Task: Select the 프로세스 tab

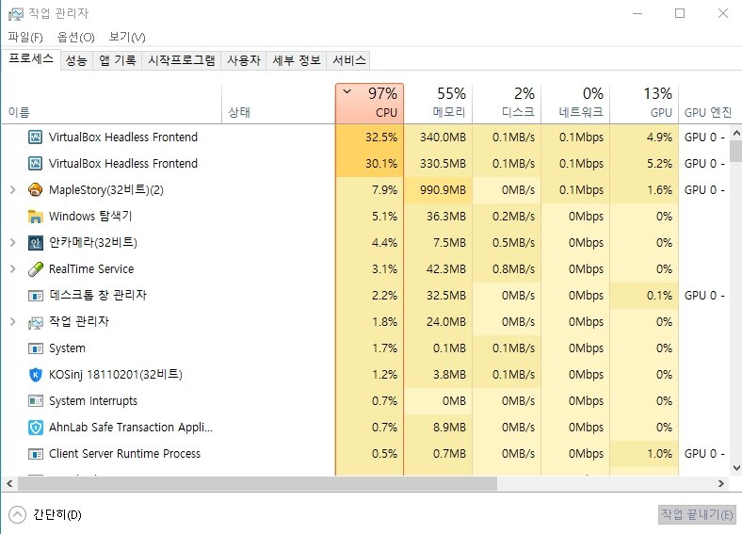Action: (x=31, y=59)
